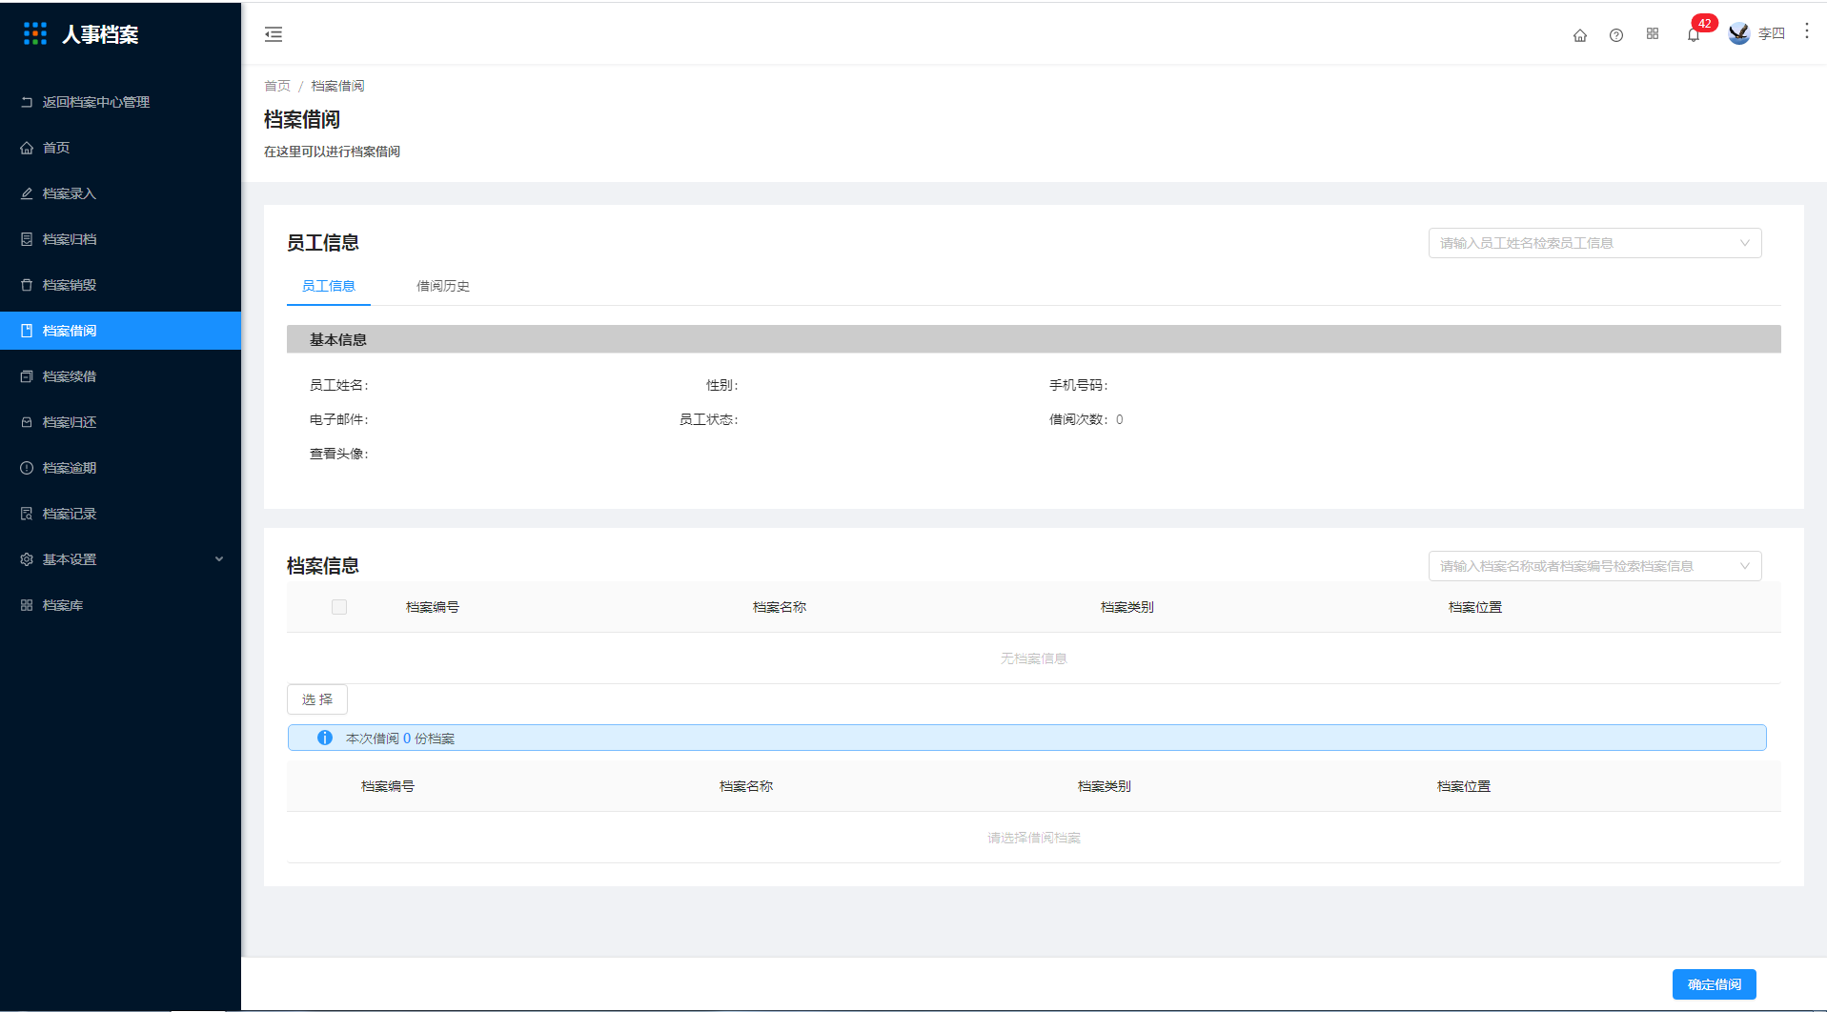Click the return icon beside 返回档案中心管理
The width and height of the screenshot is (1827, 1012).
tap(27, 102)
